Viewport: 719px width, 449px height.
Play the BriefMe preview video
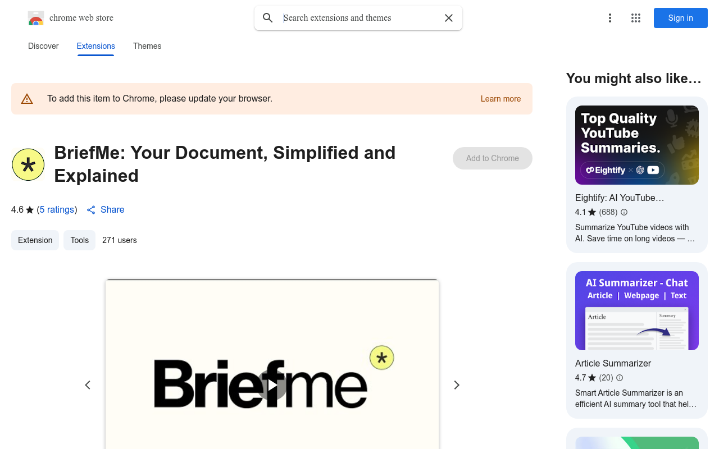click(x=272, y=385)
